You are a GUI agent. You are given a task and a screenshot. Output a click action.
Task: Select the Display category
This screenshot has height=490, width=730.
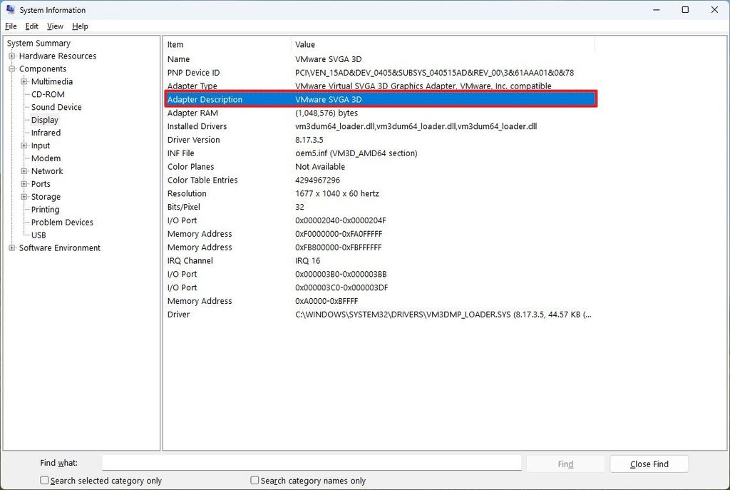45,120
